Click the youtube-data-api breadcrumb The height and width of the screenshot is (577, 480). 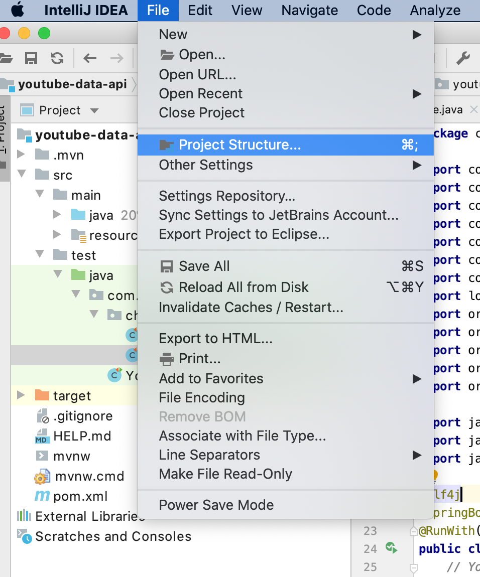tap(73, 84)
